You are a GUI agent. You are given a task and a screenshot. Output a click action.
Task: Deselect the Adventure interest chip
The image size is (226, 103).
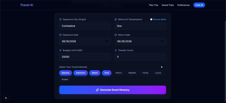click(x=80, y=73)
